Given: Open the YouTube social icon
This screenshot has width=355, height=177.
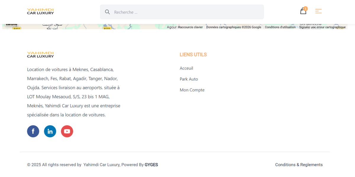Looking at the screenshot, I should tap(67, 131).
